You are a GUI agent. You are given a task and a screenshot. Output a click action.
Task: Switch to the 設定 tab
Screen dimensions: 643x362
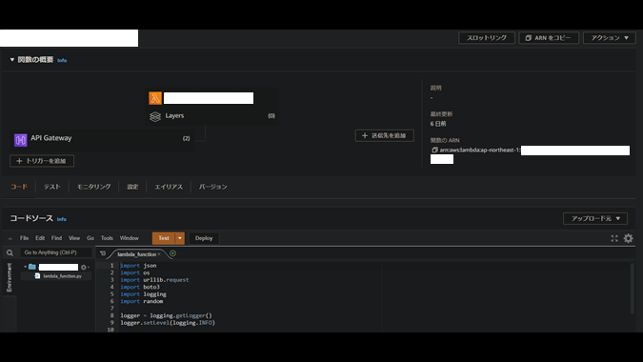click(132, 187)
